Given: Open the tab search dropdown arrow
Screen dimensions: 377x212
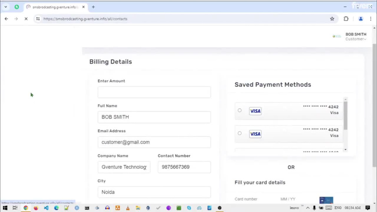Looking at the screenshot, I should [x=6, y=7].
